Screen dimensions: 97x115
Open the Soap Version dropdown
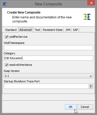pos(48,76)
